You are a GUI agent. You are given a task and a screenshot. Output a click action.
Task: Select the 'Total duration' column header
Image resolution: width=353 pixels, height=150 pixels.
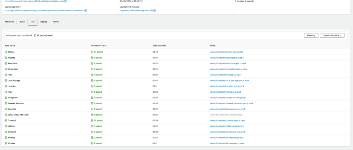(159, 45)
